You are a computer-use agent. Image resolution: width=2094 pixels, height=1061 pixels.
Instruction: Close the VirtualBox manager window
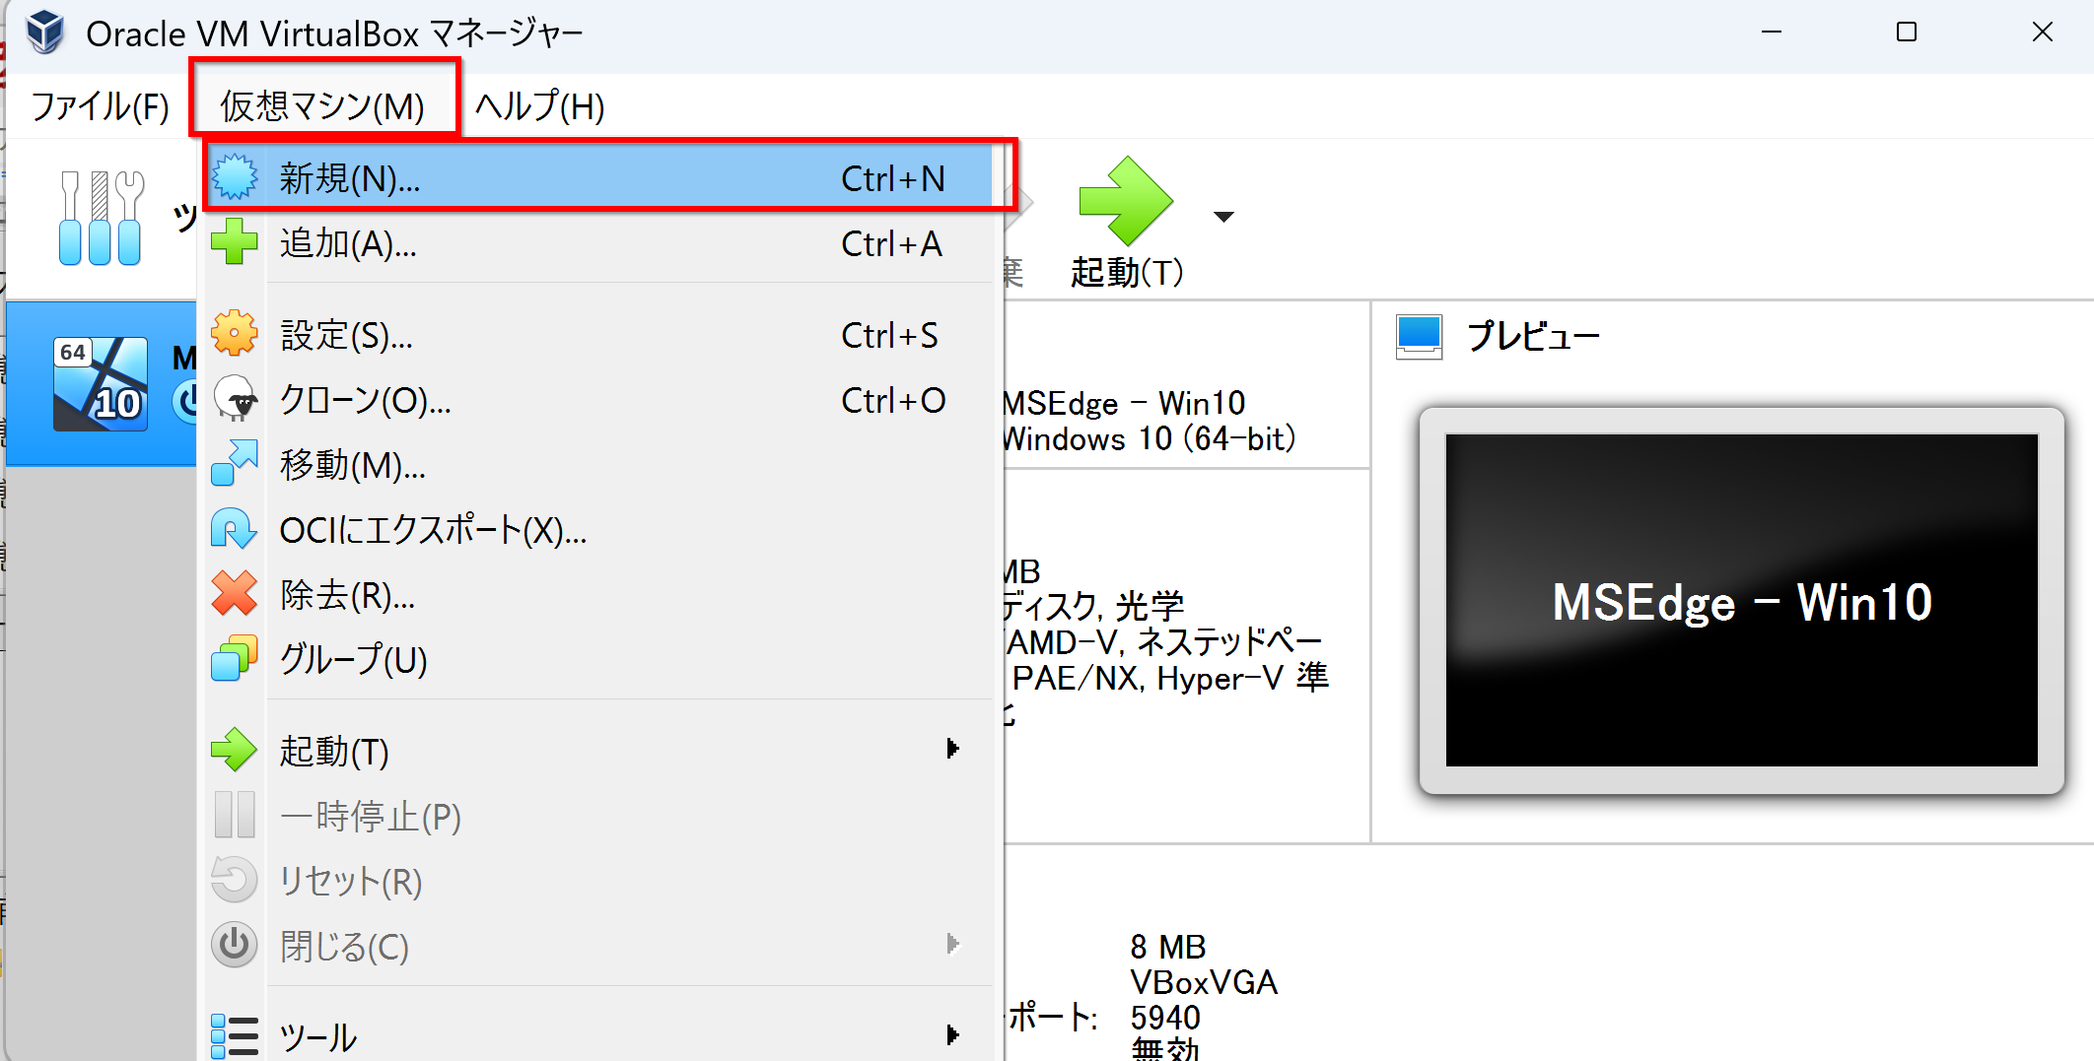pyautogui.click(x=2043, y=33)
